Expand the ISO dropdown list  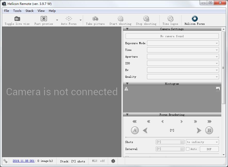pos(183,63)
